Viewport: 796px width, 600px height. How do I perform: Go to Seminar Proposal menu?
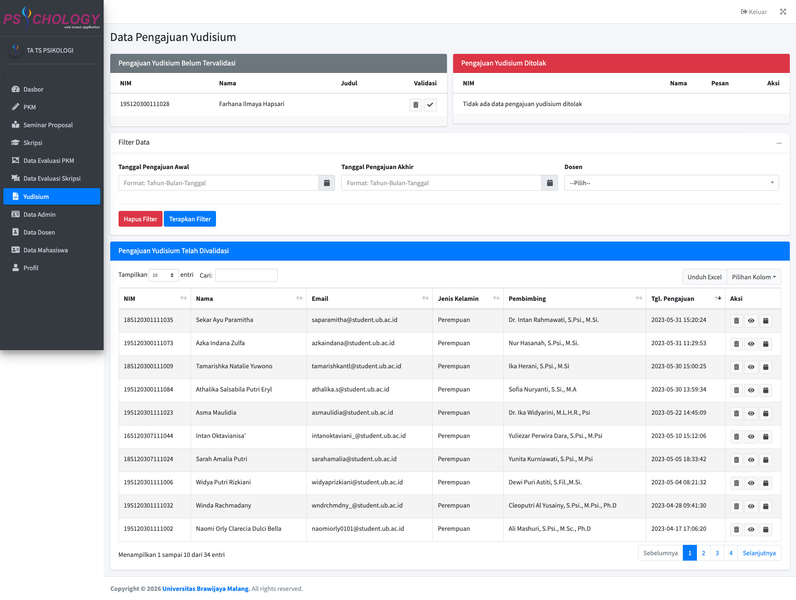(x=48, y=125)
